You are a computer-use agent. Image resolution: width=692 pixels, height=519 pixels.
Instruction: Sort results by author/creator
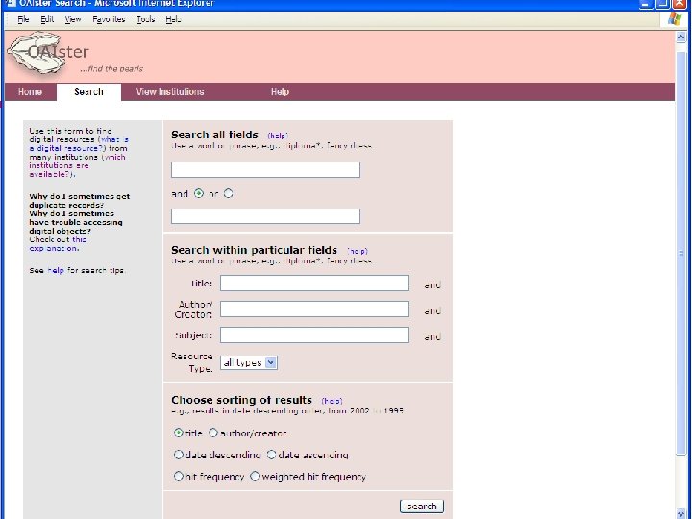(x=213, y=432)
